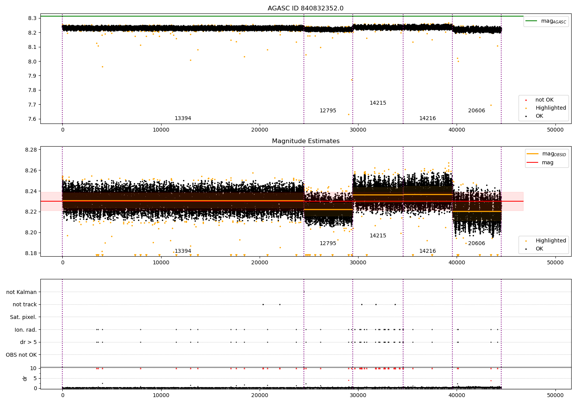Click the 'Ion. rad.' axis label
Viewport: 577px width, 404px height.
[26, 330]
